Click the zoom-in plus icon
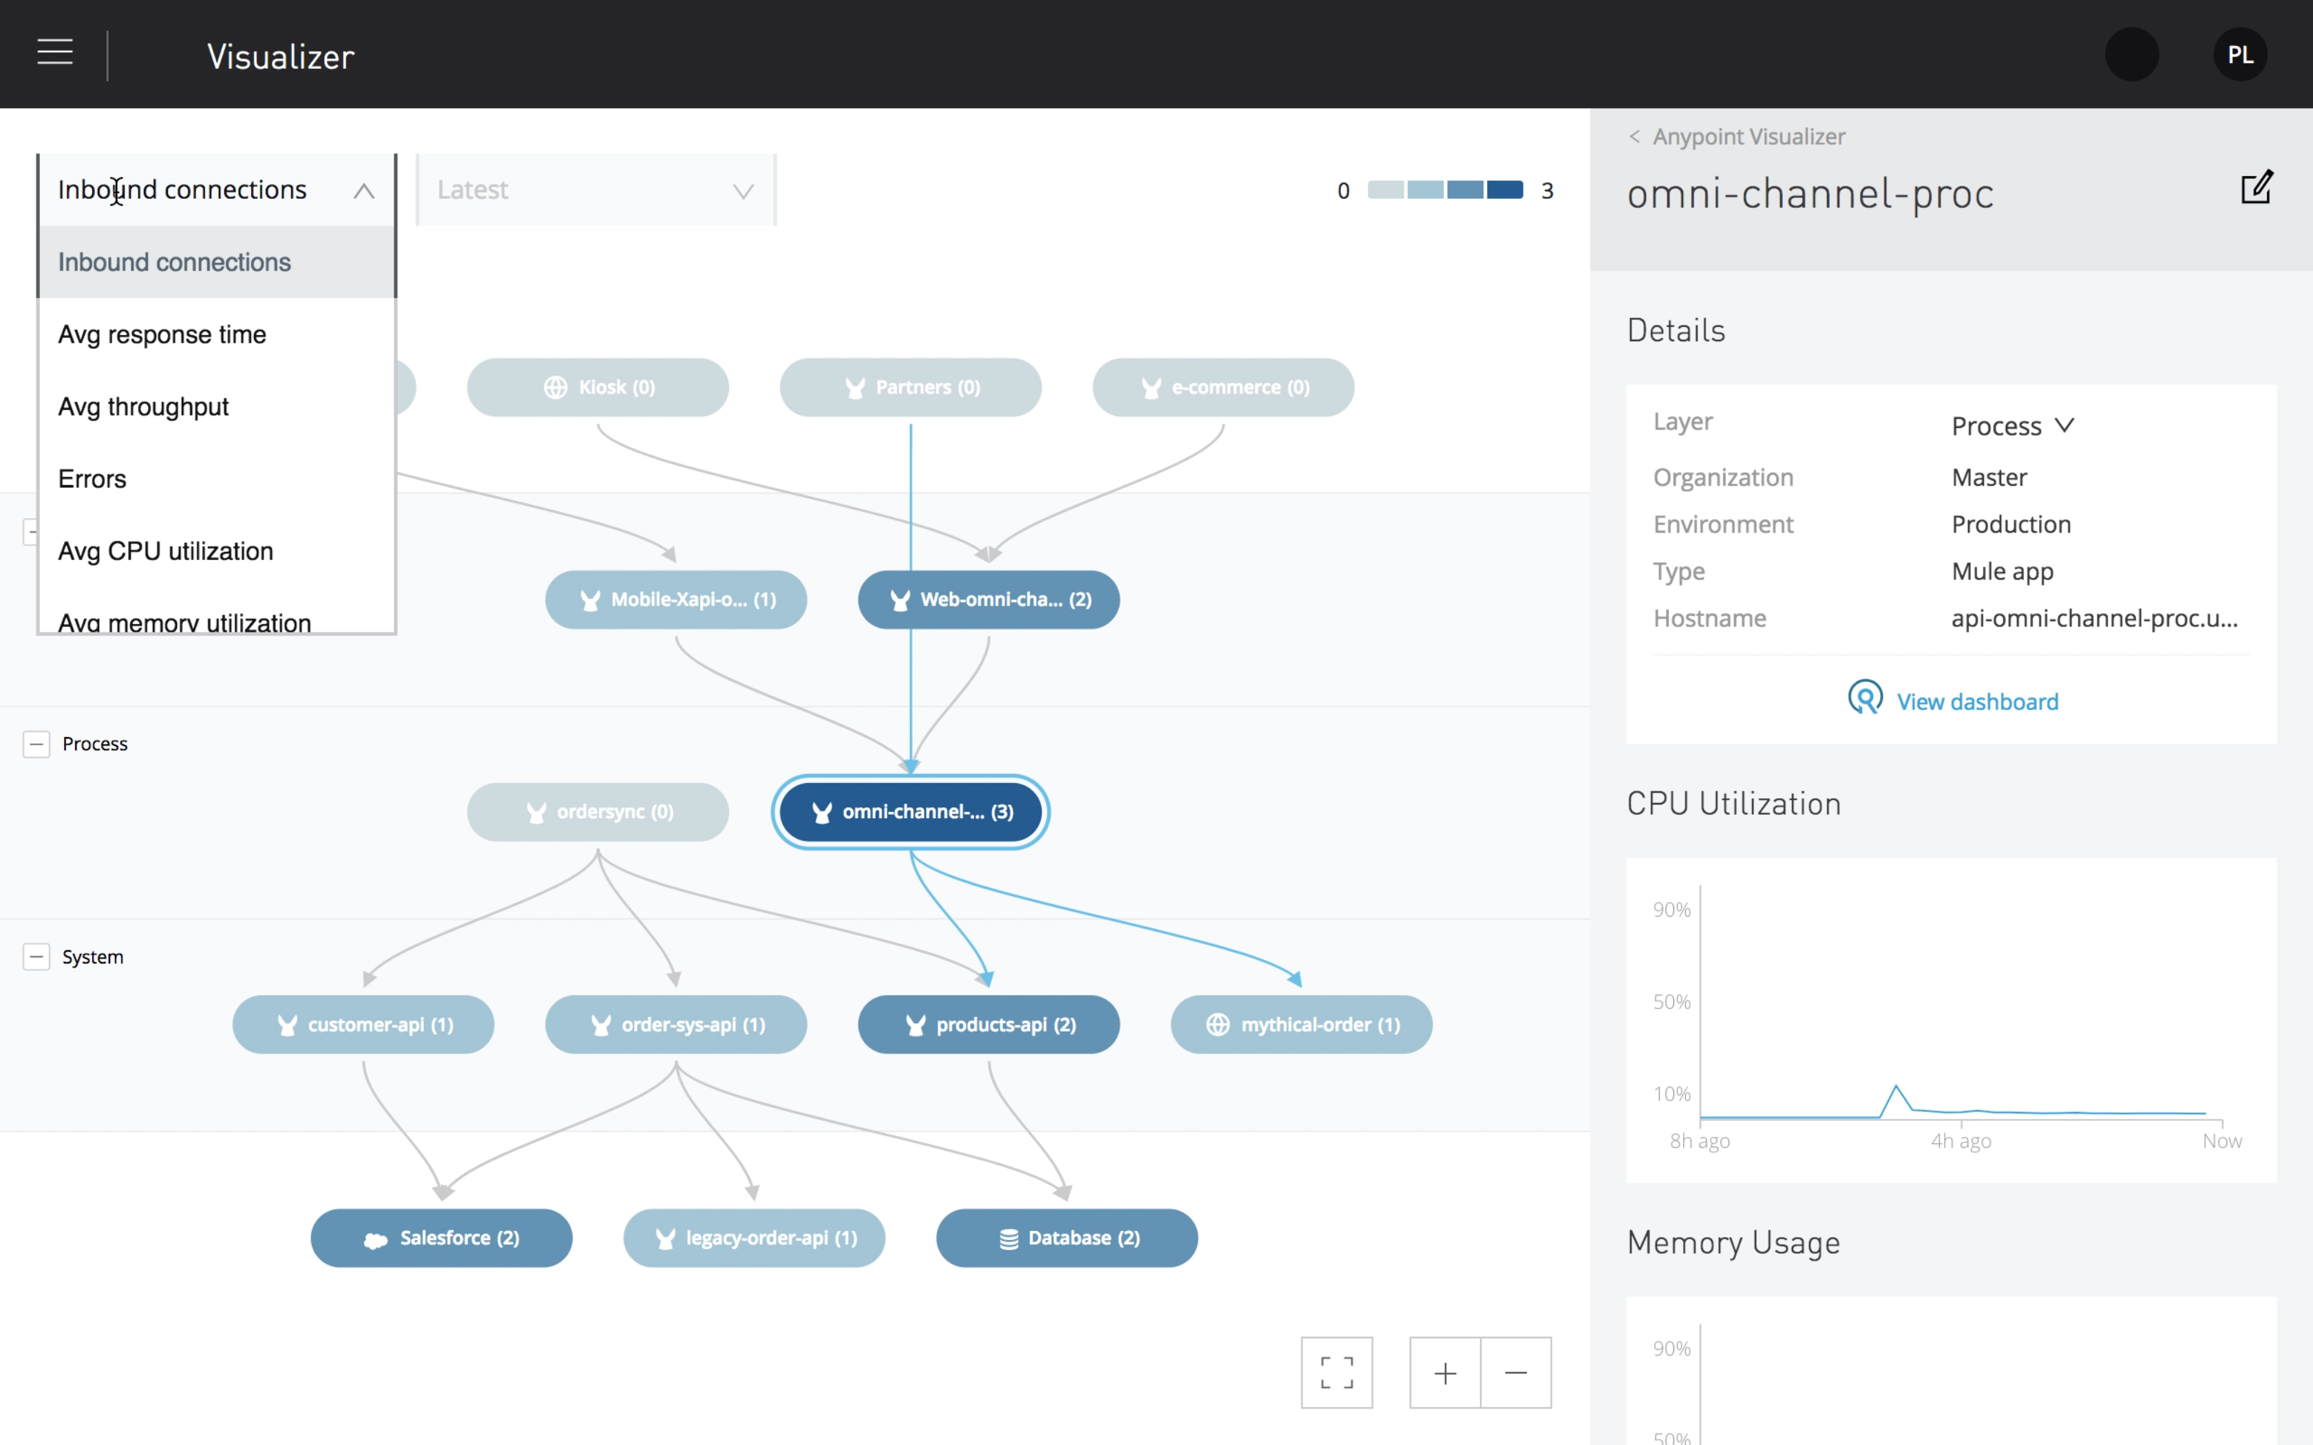The width and height of the screenshot is (2313, 1445). 1444,1372
